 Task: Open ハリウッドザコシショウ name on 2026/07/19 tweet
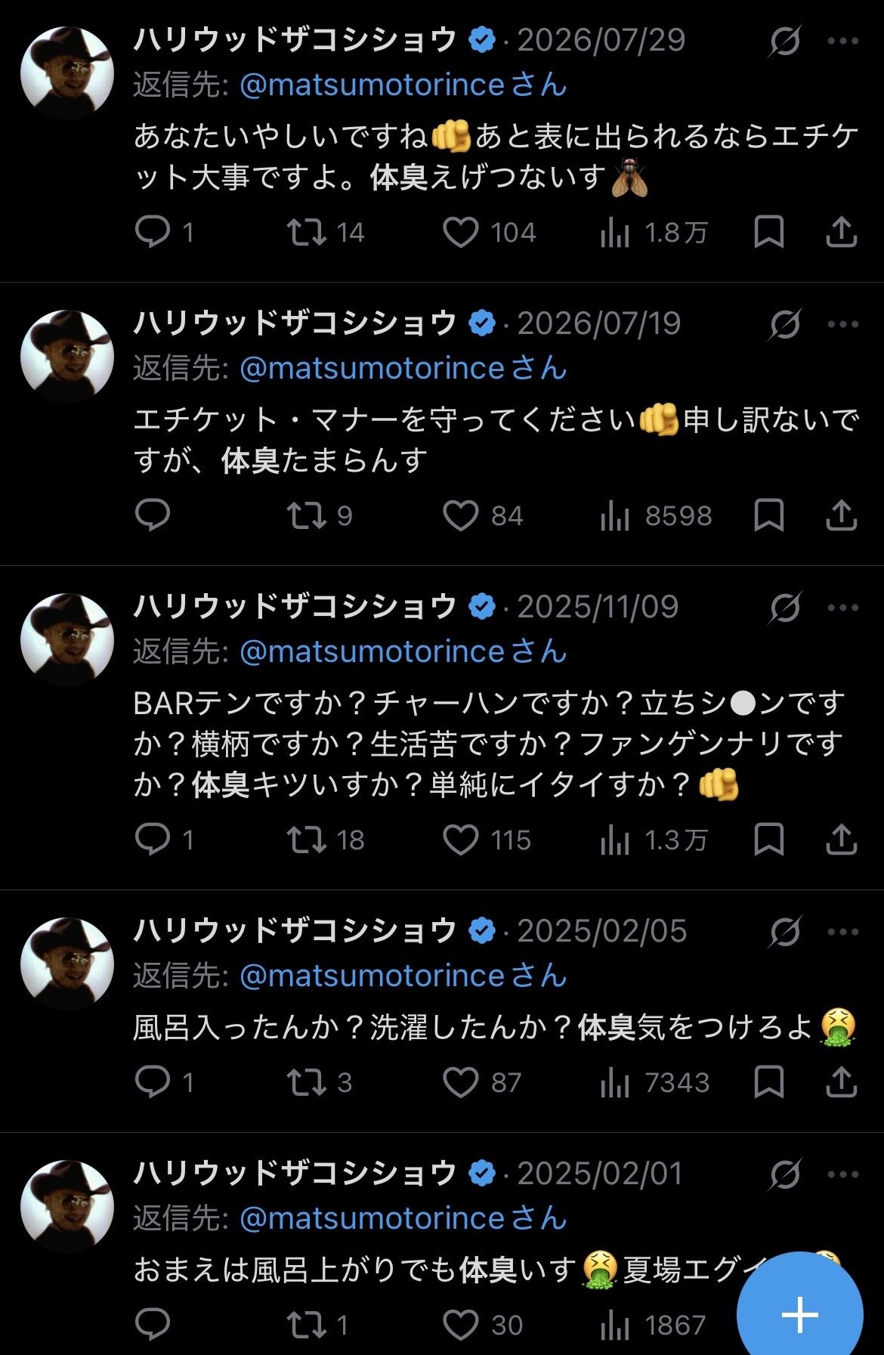pyautogui.click(x=295, y=323)
